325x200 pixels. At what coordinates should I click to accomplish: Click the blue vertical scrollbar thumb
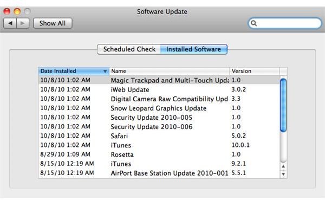(x=283, y=105)
